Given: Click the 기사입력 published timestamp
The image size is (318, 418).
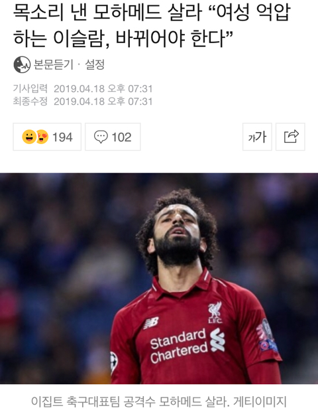Looking at the screenshot, I should (83, 89).
